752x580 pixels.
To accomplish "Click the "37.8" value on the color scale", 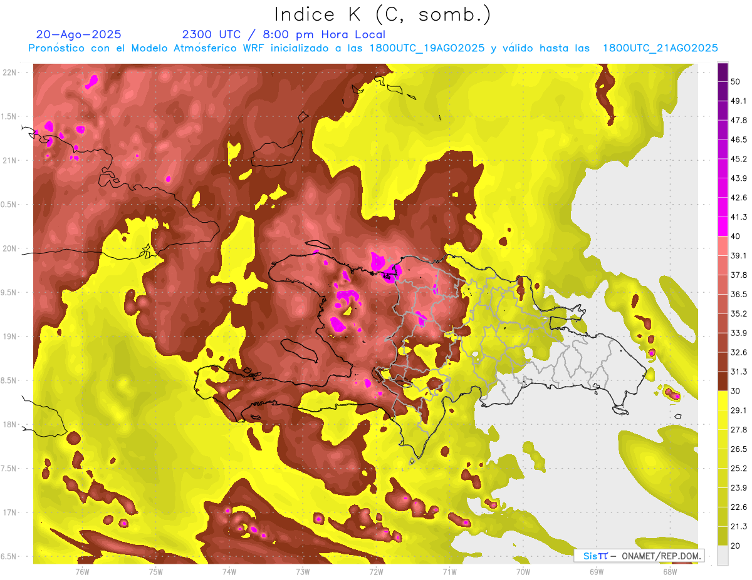I will pyautogui.click(x=738, y=275).
